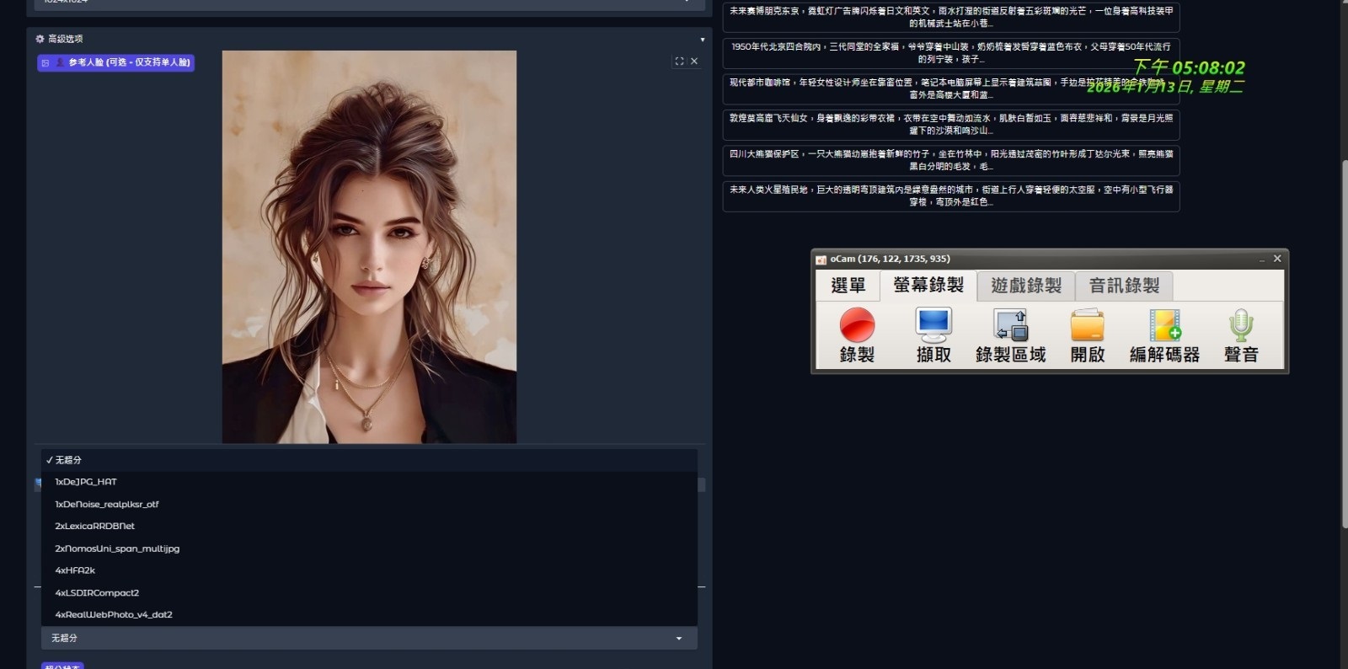Open the 選單 menu in oCam
This screenshot has height=669, width=1348.
click(848, 286)
